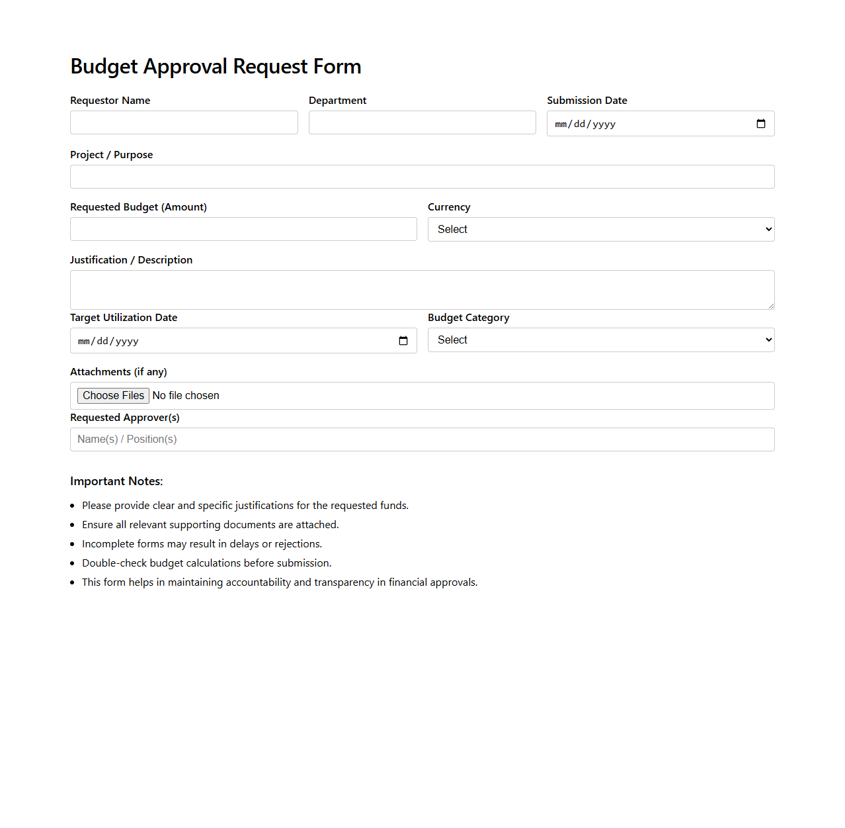This screenshot has width=845, height=828.
Task: Open the Submission Date calendar picker icon
Action: tap(760, 124)
